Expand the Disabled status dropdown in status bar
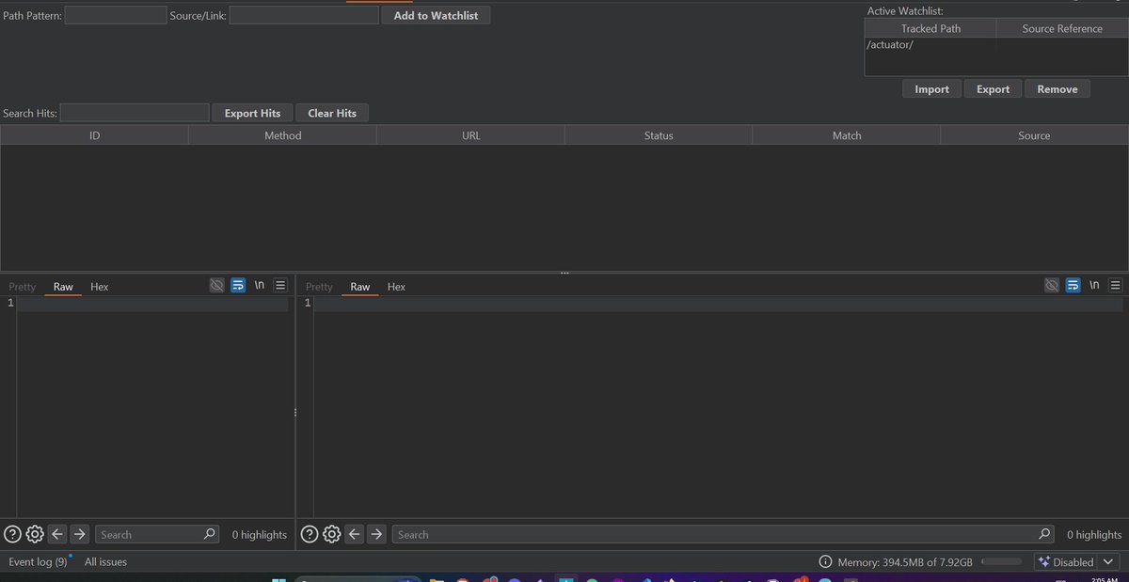The height and width of the screenshot is (582, 1129). coord(1108,561)
